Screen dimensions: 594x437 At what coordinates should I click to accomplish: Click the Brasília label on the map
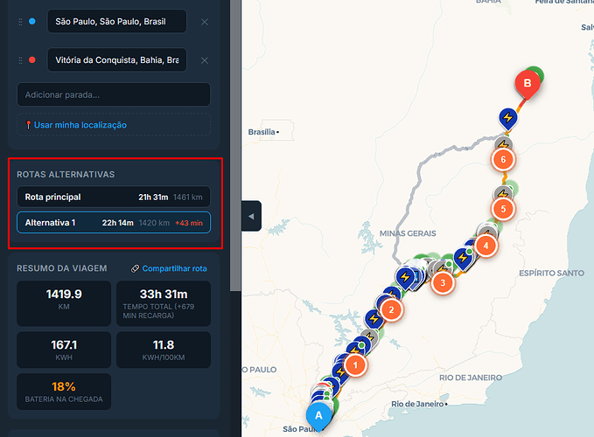[x=263, y=132]
